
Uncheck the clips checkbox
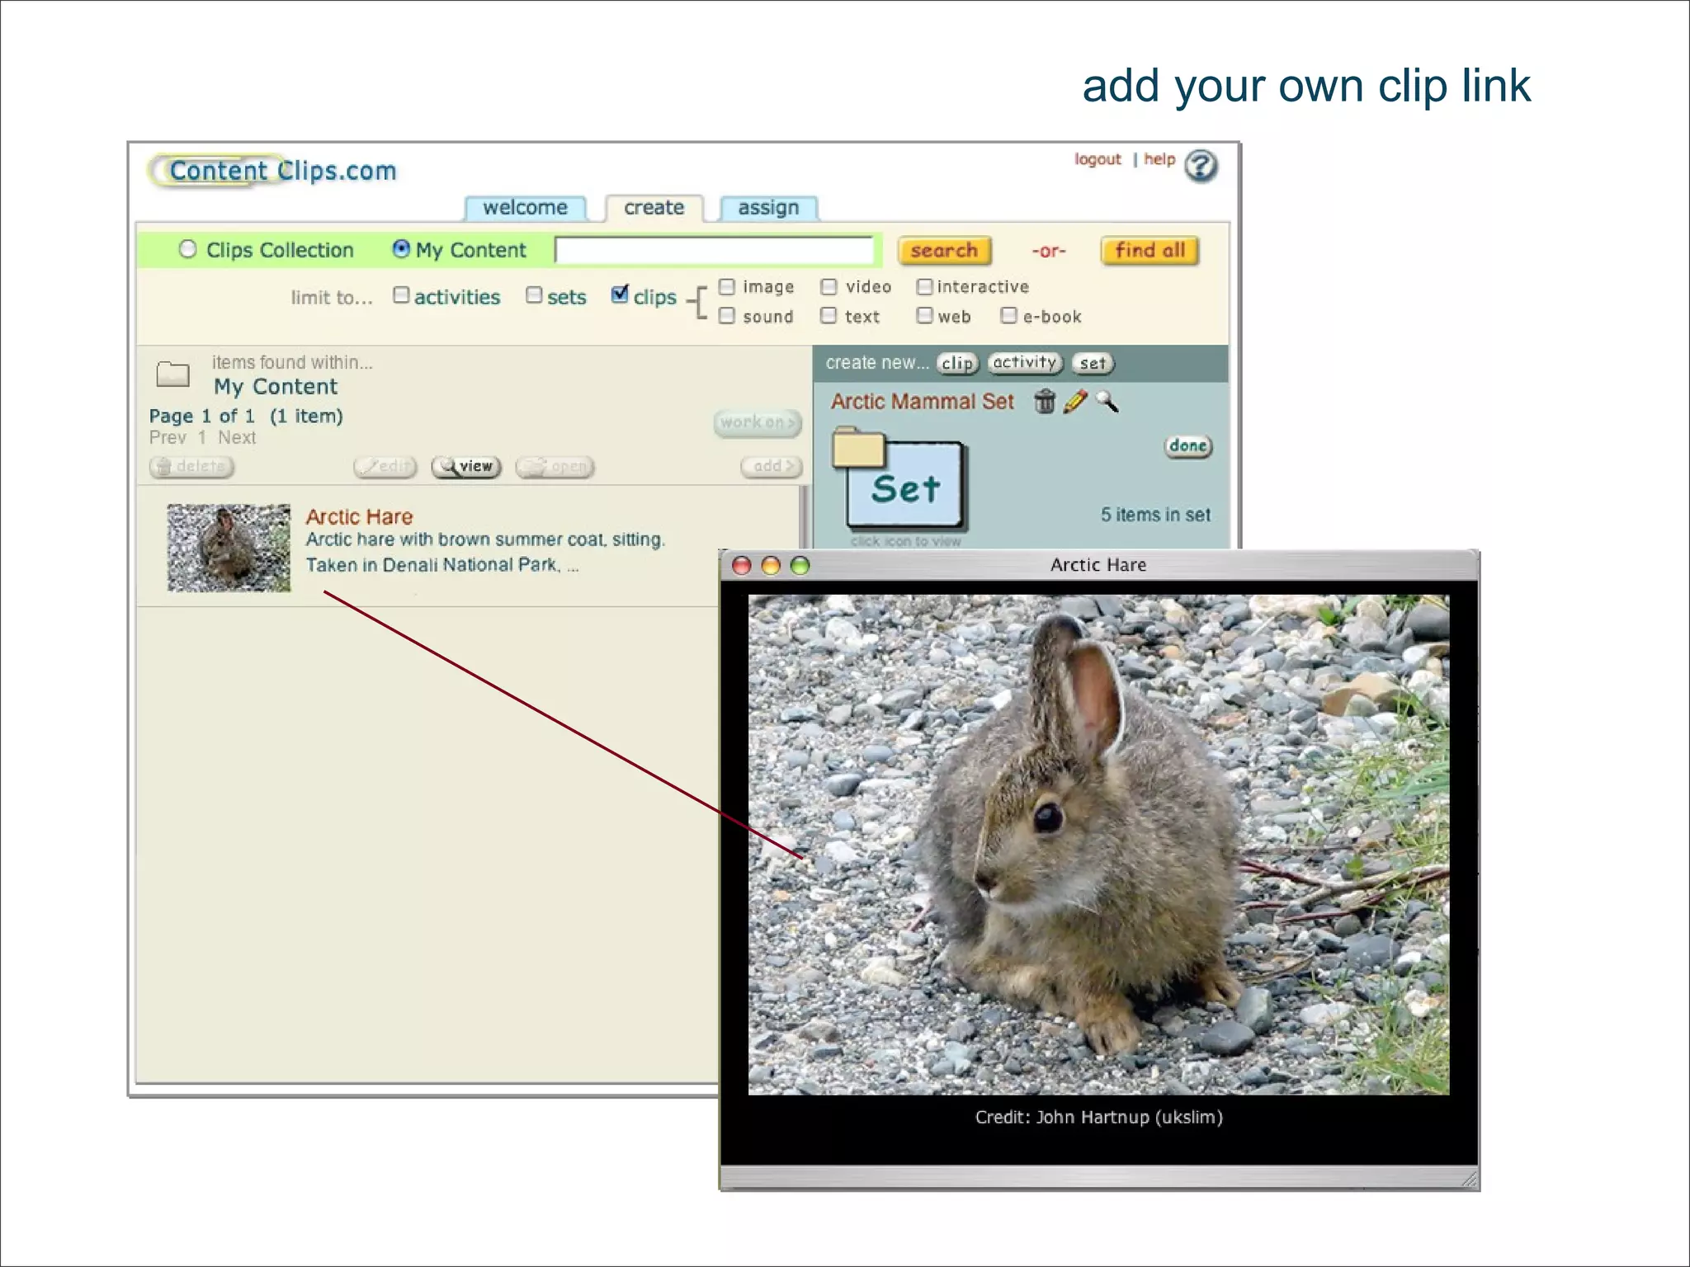(x=620, y=294)
